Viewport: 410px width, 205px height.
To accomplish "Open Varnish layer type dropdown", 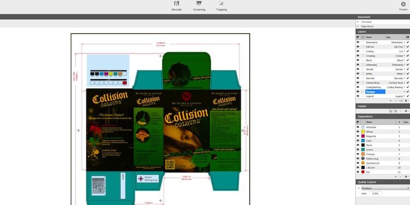I will click(405, 69).
